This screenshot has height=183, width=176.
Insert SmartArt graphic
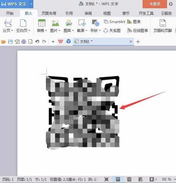pos(114,22)
